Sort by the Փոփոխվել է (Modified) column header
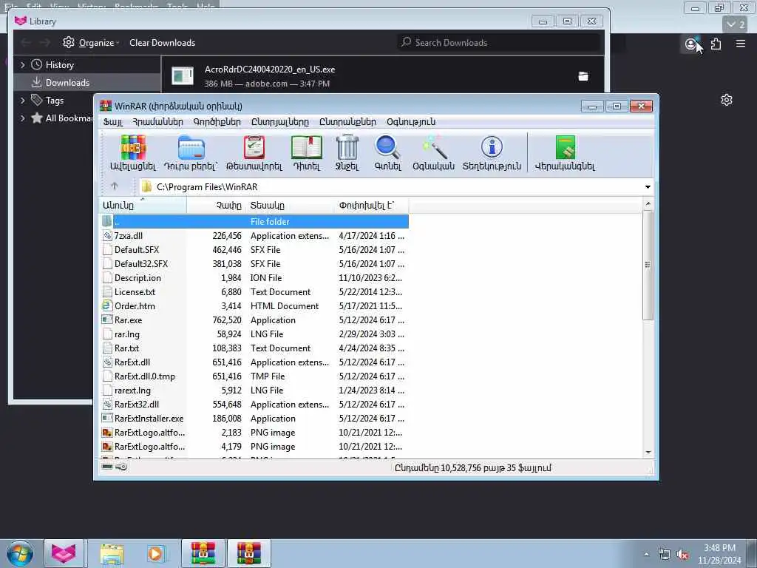 tap(372, 206)
